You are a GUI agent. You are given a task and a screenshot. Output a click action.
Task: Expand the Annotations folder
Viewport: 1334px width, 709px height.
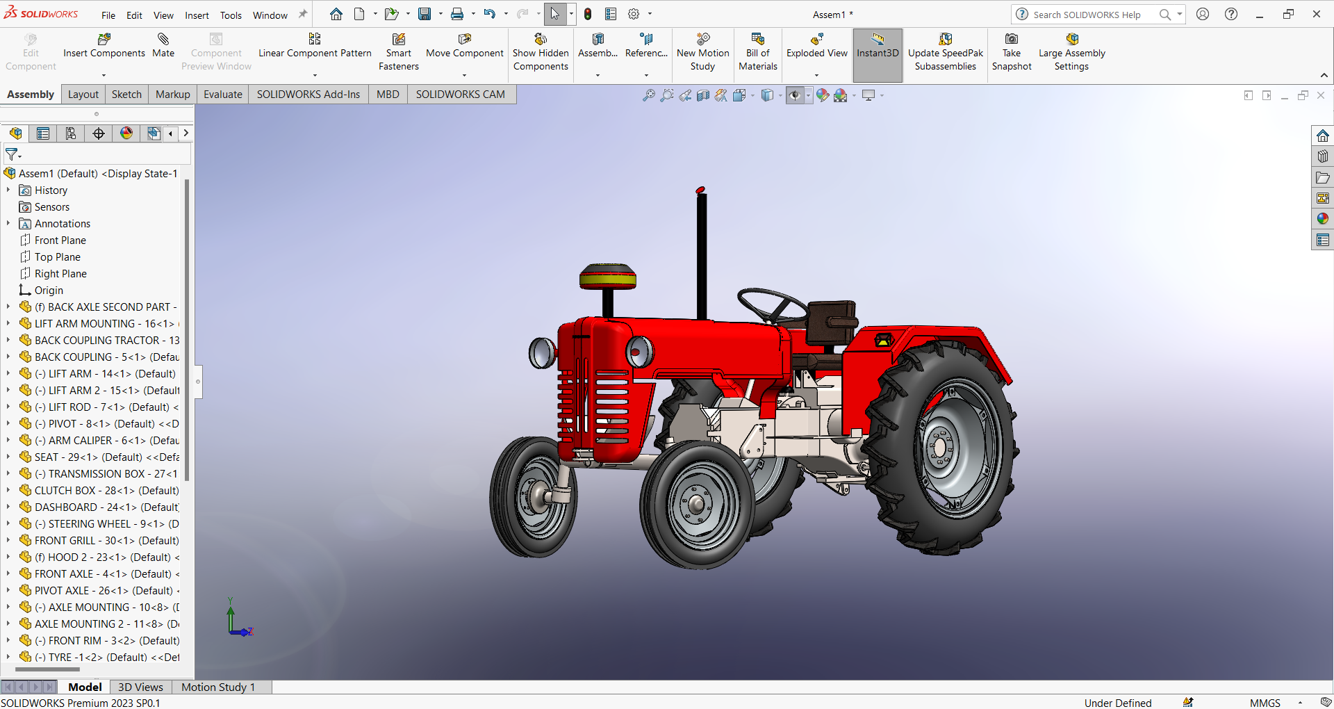[x=8, y=223]
